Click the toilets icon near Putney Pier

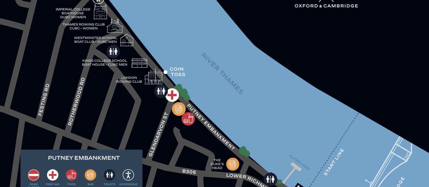pyautogui.click(x=271, y=179)
